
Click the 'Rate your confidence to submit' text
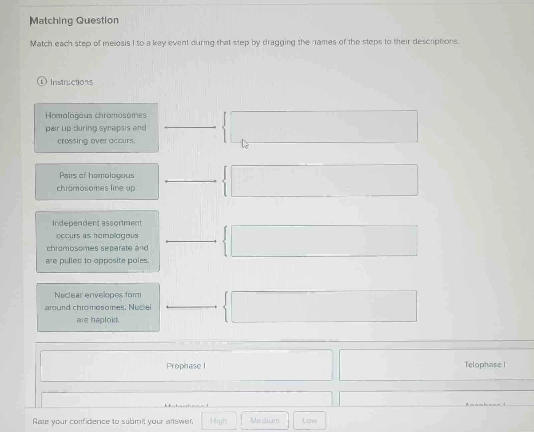coord(113,421)
